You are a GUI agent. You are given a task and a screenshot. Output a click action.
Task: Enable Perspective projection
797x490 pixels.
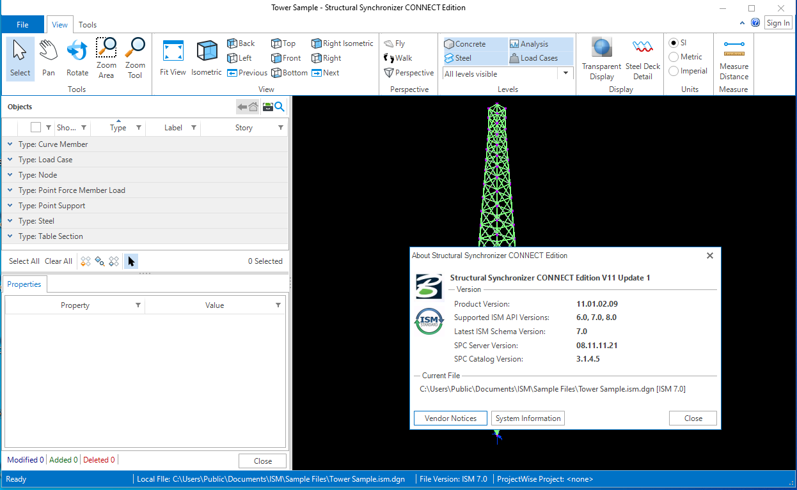pos(409,73)
